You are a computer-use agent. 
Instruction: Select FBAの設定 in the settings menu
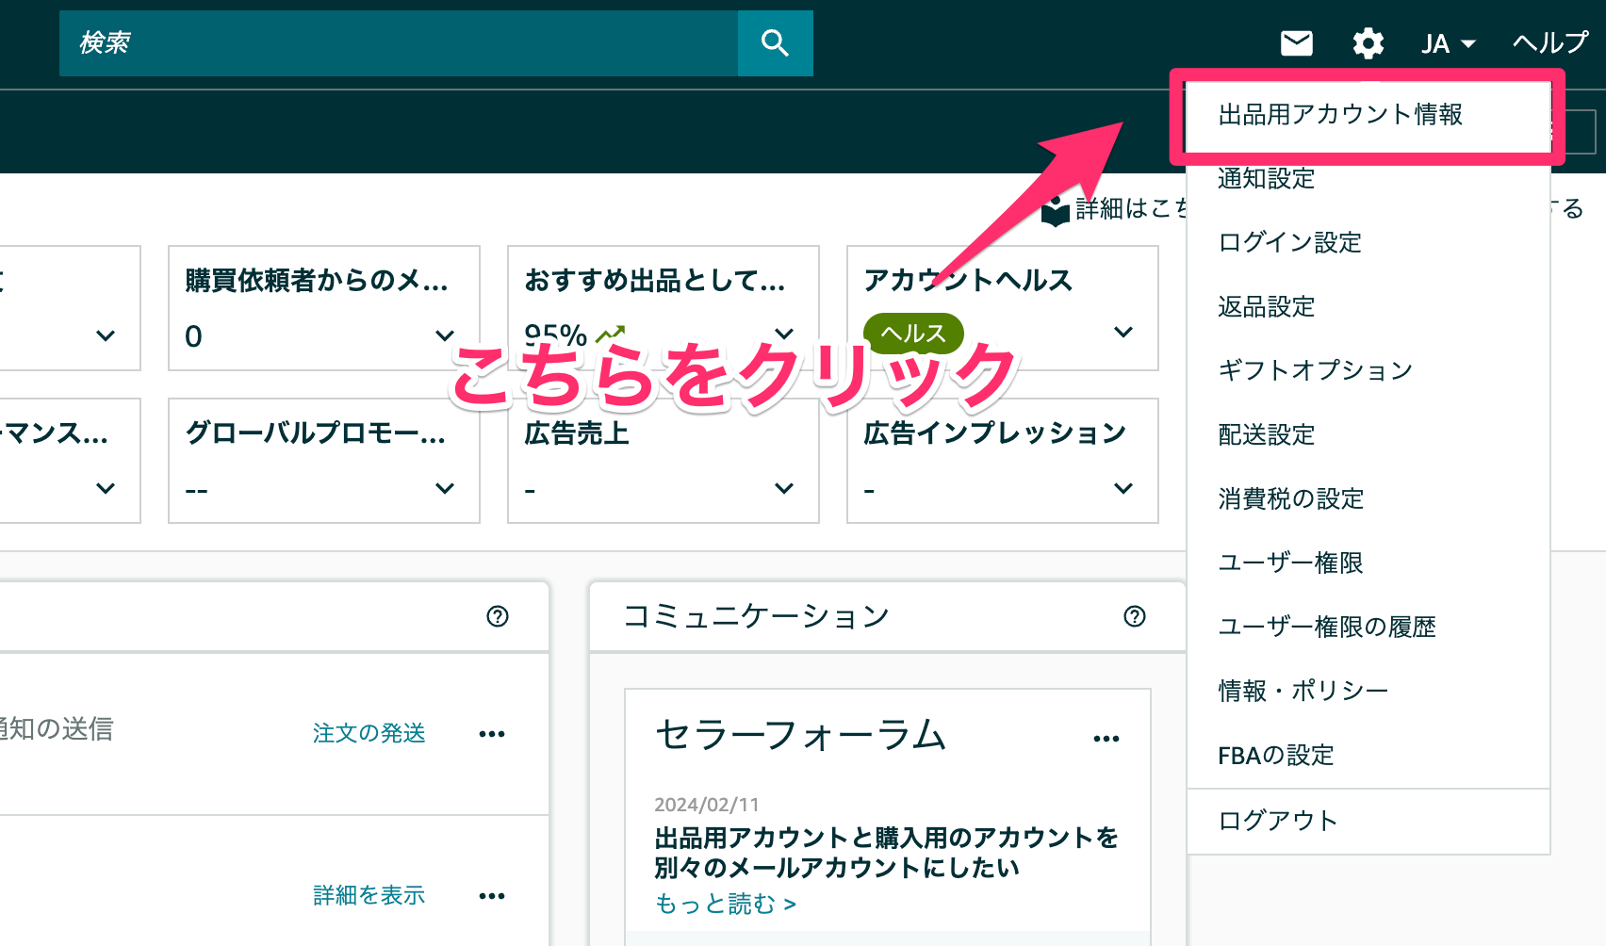1276,755
